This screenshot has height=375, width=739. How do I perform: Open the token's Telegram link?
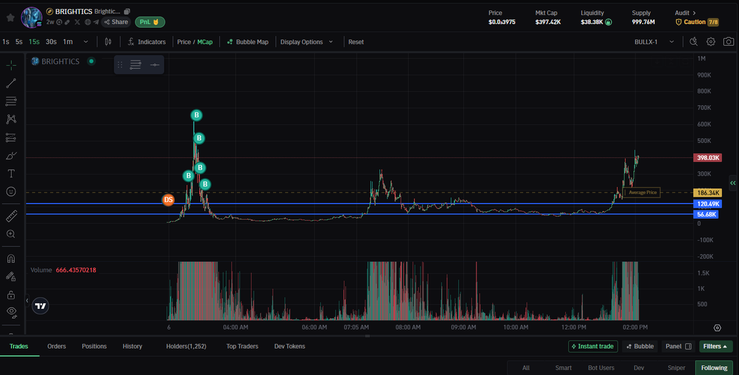pyautogui.click(x=96, y=22)
